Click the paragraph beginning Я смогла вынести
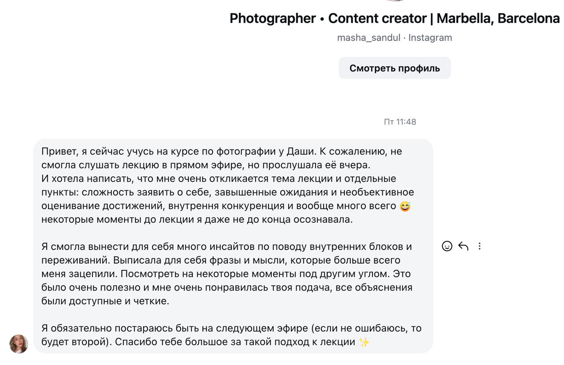Screen dimensions: 564x365 (x=227, y=274)
